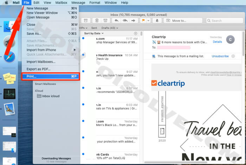This screenshot has height=165, width=246.
Task: Open Activity Monitor icon in Dock
Action: coord(9,94)
